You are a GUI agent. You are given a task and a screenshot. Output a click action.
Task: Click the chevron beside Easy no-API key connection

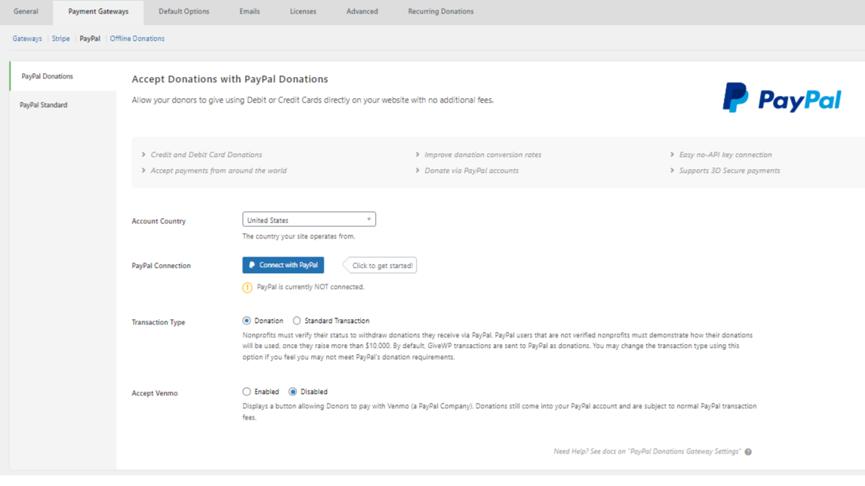[672, 155]
